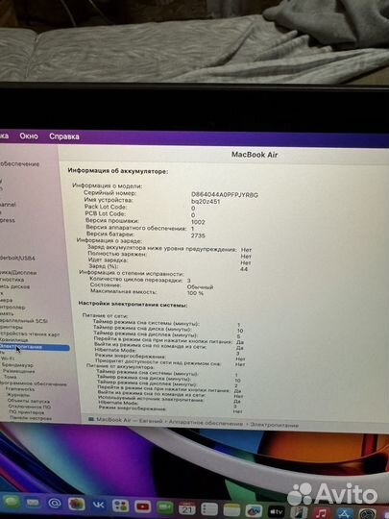Click the Версия прошивки value 1002
389x519 pixels.
198,222
